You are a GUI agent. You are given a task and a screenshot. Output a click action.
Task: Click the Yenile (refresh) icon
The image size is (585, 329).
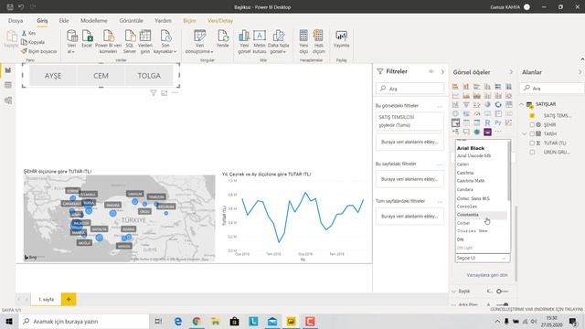pos(223,37)
